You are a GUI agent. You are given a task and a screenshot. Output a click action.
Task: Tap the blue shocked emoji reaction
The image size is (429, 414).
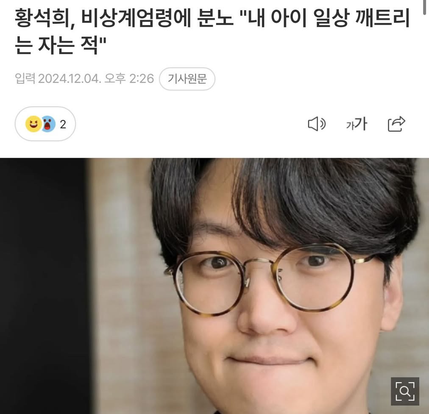pos(48,124)
